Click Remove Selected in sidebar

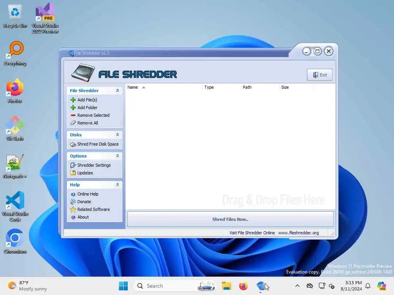pos(93,115)
